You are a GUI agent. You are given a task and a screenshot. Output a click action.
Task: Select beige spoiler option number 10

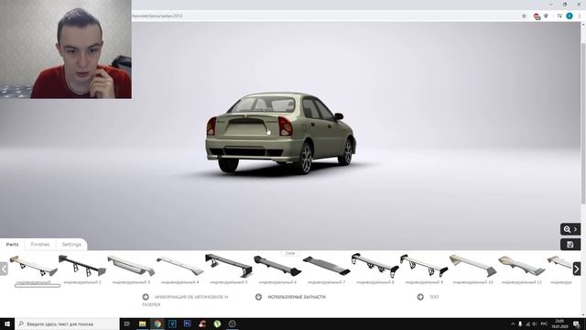(x=472, y=265)
